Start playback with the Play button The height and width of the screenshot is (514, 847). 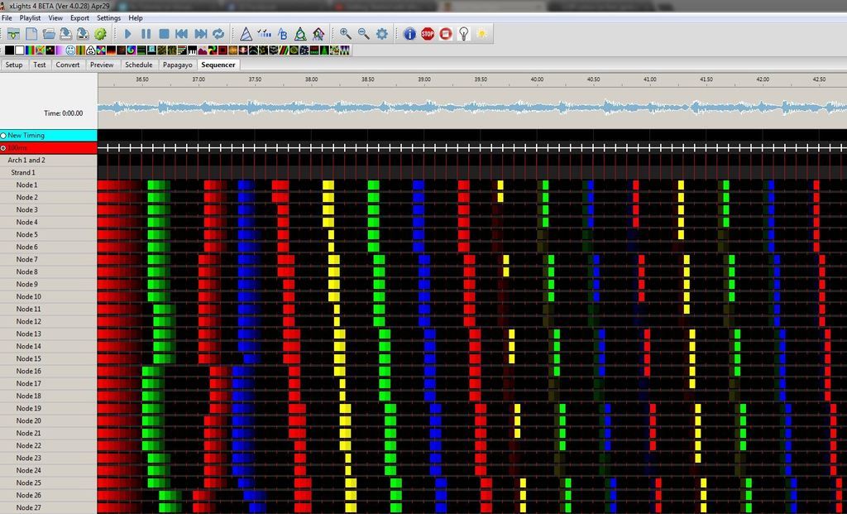click(128, 34)
